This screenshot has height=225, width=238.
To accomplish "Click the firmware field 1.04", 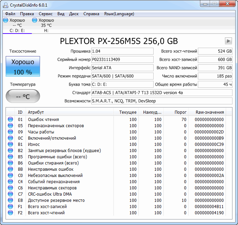I will pos(122,51).
